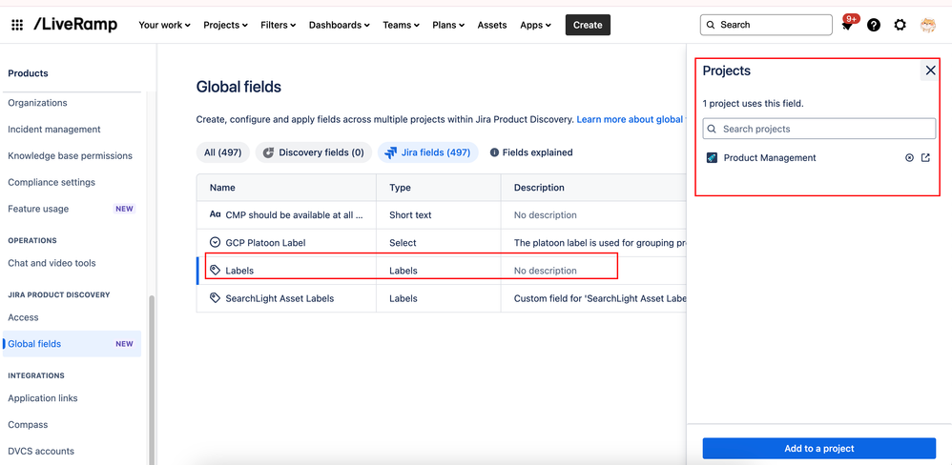Click the Create button
Image resolution: width=952 pixels, height=465 pixels.
(x=588, y=25)
